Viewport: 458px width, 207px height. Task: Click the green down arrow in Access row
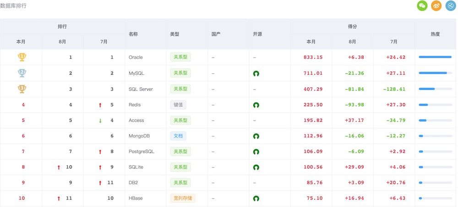[100, 121]
